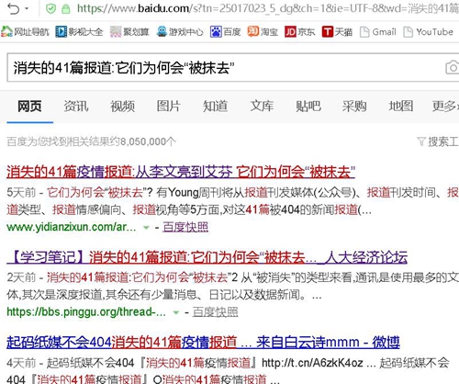Click inside the Baidu search box
The image size is (459, 384).
(227, 67)
